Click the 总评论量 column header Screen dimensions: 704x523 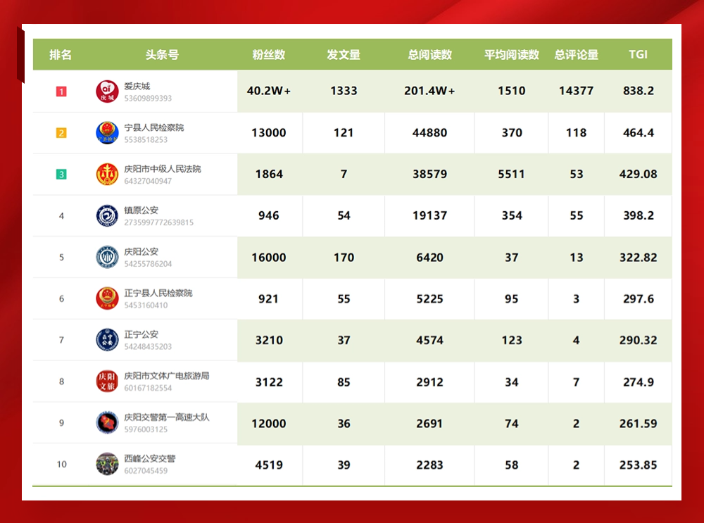[576, 55]
